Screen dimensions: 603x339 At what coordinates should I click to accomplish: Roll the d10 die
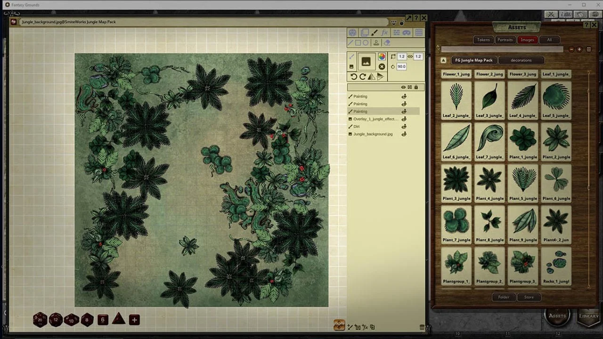coord(72,320)
